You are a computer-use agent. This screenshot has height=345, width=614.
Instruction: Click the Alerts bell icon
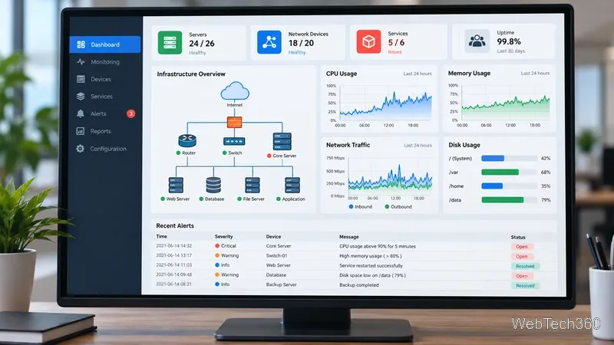coord(81,113)
